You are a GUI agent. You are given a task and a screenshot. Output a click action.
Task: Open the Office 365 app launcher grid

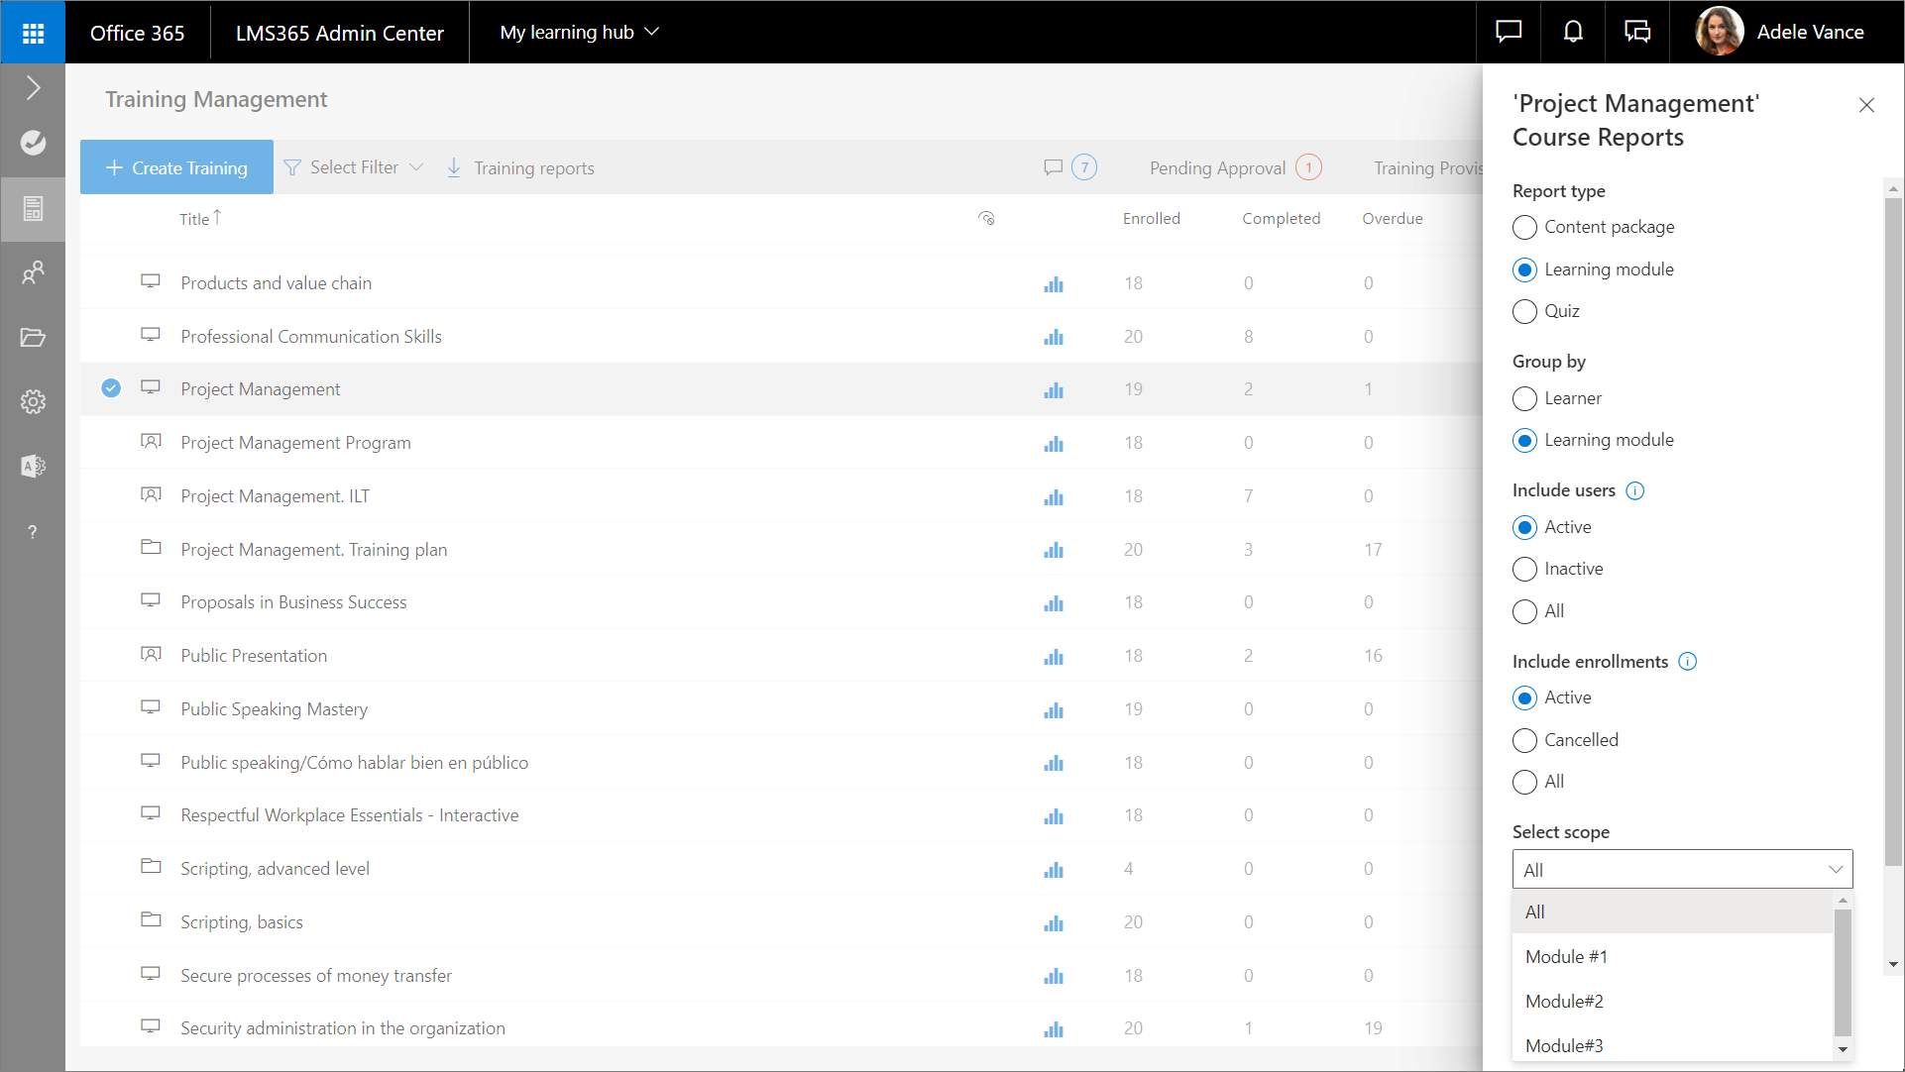(x=33, y=33)
